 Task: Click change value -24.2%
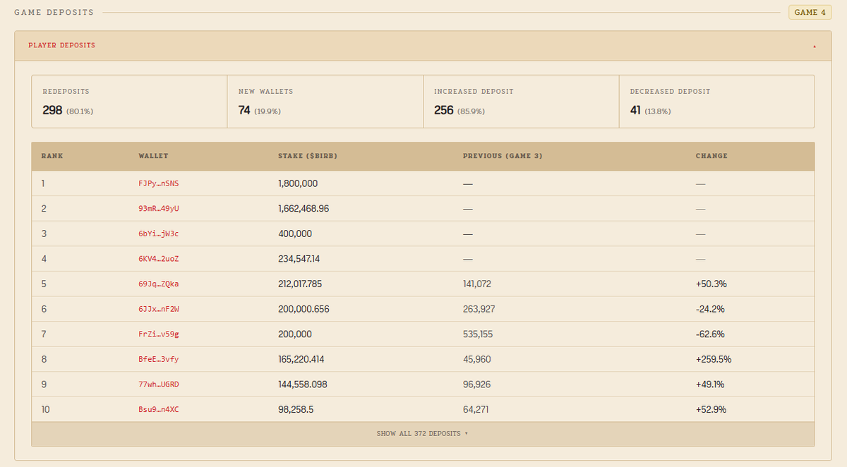point(710,309)
